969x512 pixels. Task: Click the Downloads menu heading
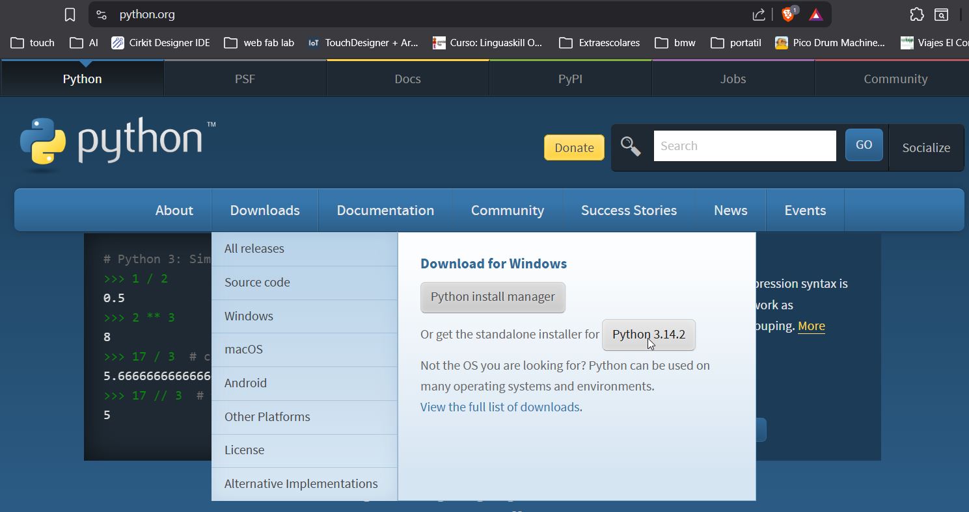pyautogui.click(x=265, y=211)
